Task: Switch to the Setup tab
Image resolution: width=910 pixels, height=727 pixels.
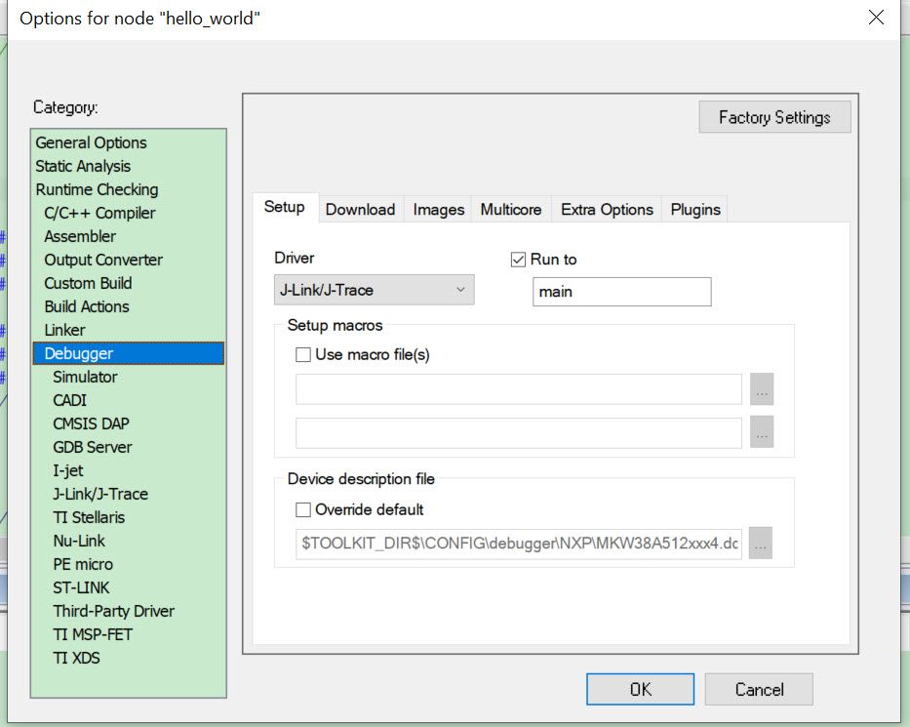Action: tap(285, 207)
